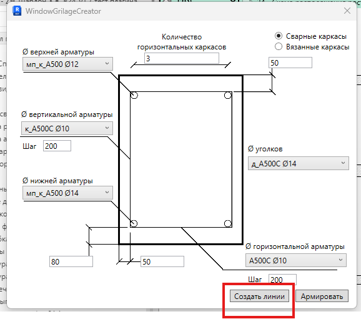Click the dropdown arrow of мп_к_А500 Ø14
The width and height of the screenshot is (361, 319).
point(107,192)
